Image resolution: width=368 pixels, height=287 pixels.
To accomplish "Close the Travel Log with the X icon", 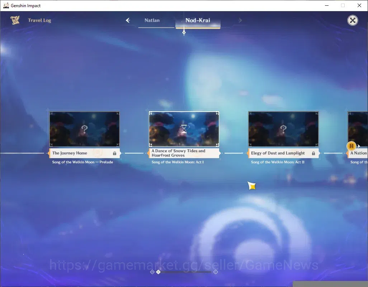I will coord(353,20).
